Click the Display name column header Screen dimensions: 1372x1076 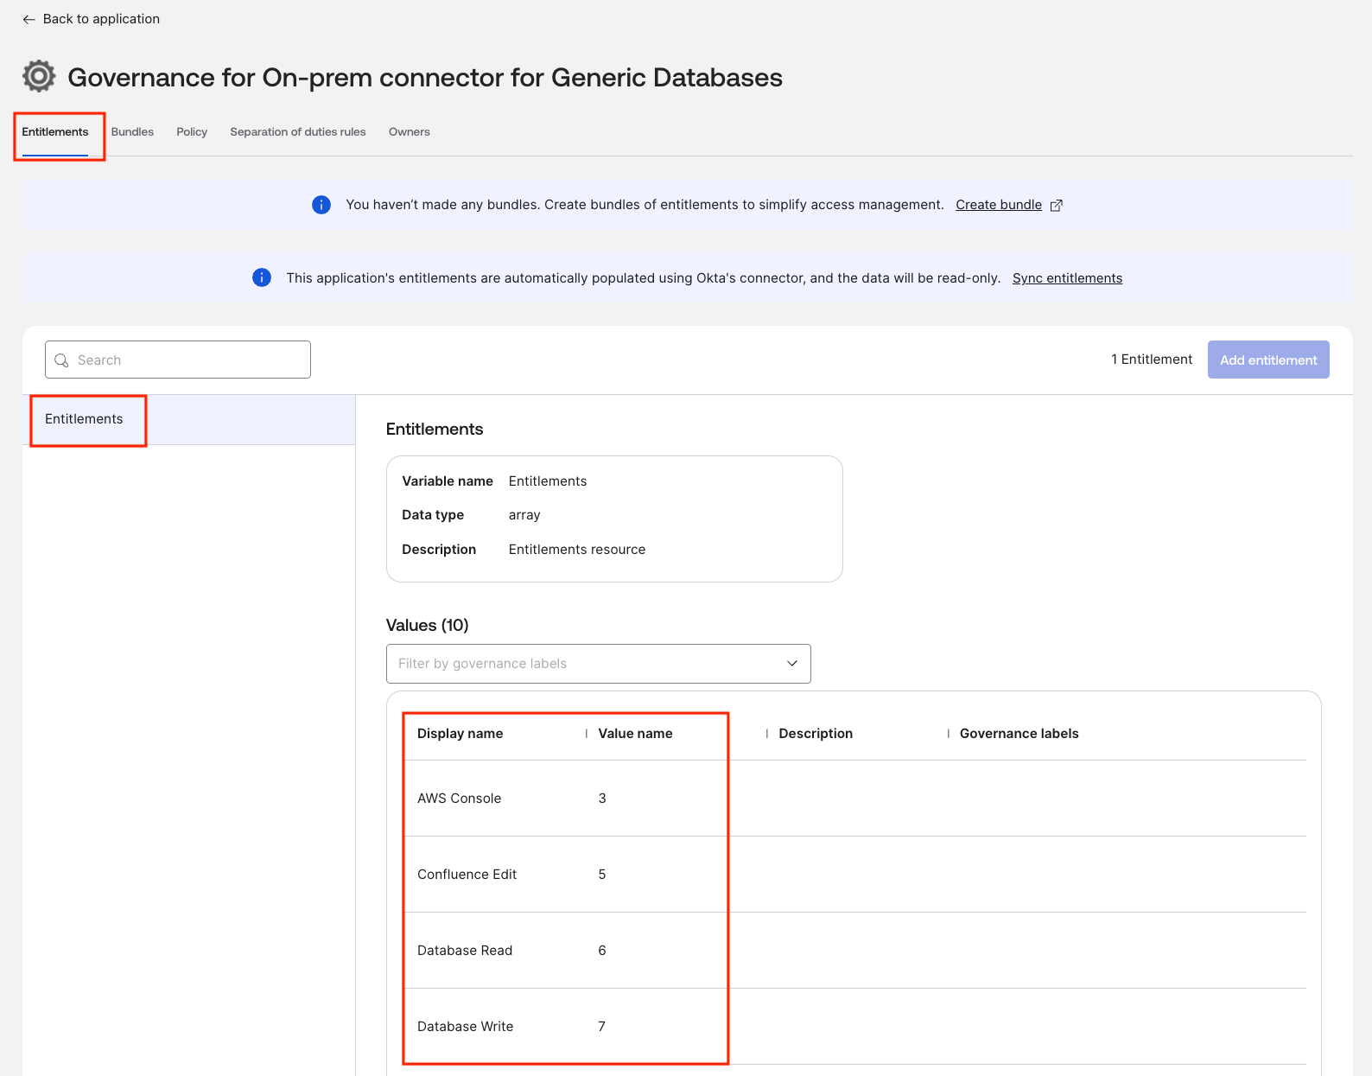pyautogui.click(x=461, y=734)
